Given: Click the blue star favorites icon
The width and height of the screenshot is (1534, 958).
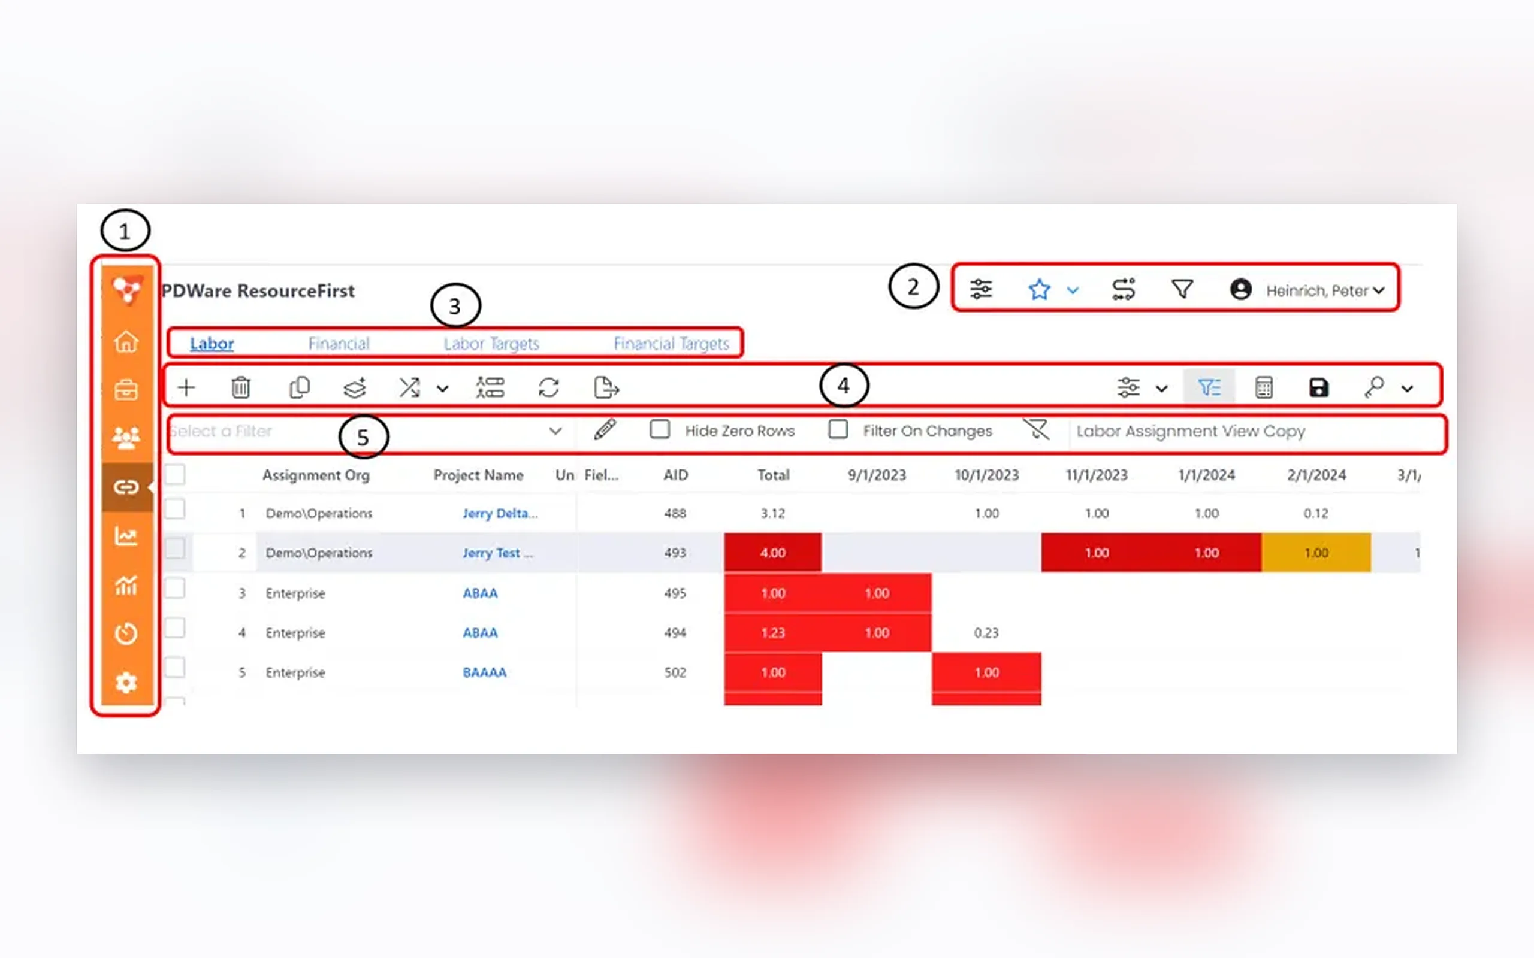Looking at the screenshot, I should coord(1039,290).
